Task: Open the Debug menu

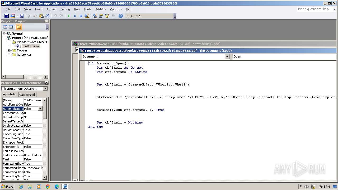Action: [65, 9]
